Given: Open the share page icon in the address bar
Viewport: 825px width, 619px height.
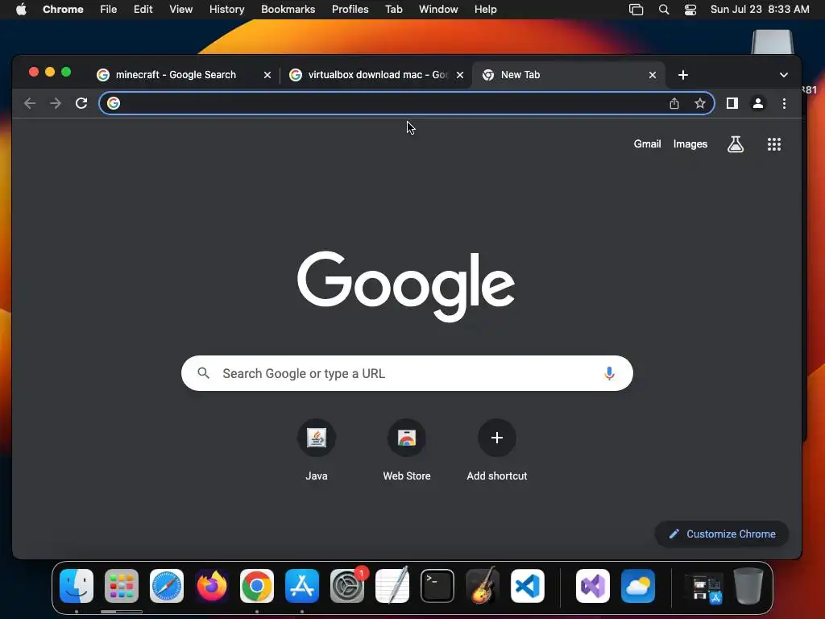Looking at the screenshot, I should [674, 103].
